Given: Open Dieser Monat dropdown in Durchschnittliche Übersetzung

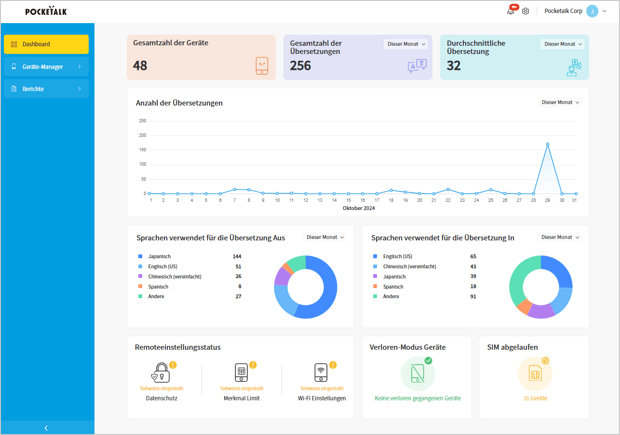Looking at the screenshot, I should coord(562,44).
